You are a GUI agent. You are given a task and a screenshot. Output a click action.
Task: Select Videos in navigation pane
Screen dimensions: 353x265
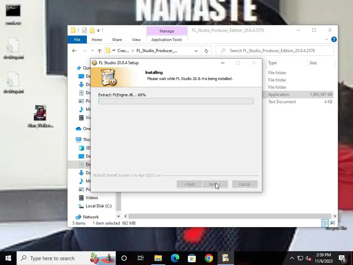(x=92, y=198)
